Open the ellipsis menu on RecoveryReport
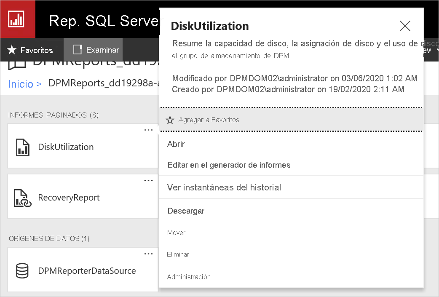 click(148, 180)
